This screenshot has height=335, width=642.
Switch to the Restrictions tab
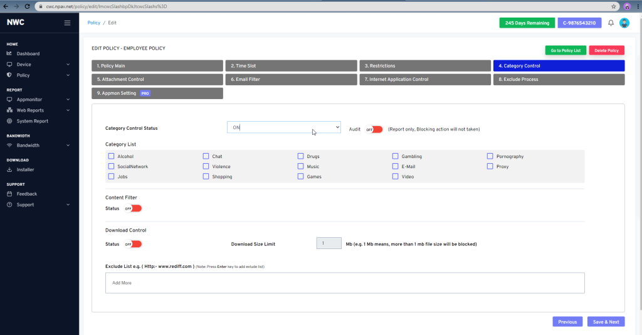(424, 65)
